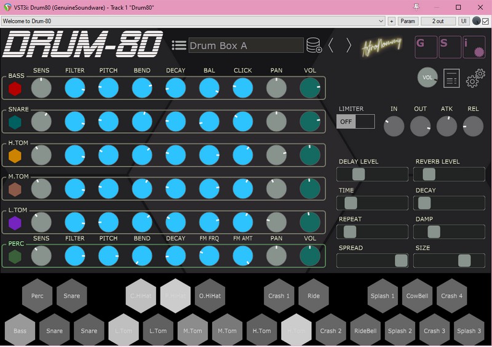The image size is (492, 347).
Task: Trigger the red BASS hexagon
Action: pos(15,89)
